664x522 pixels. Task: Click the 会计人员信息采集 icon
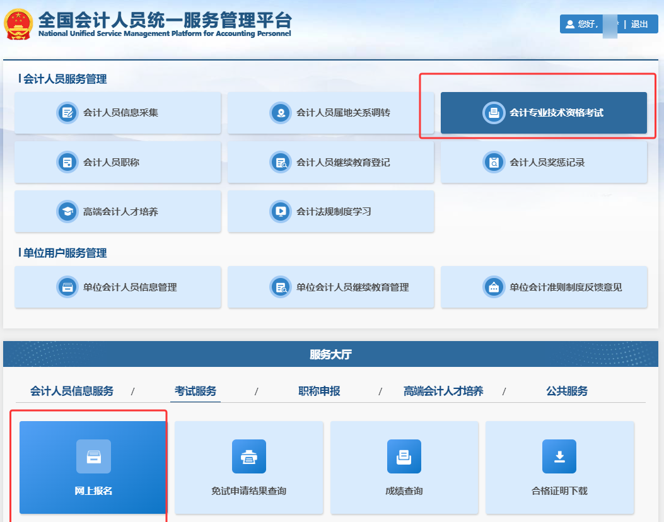(67, 113)
